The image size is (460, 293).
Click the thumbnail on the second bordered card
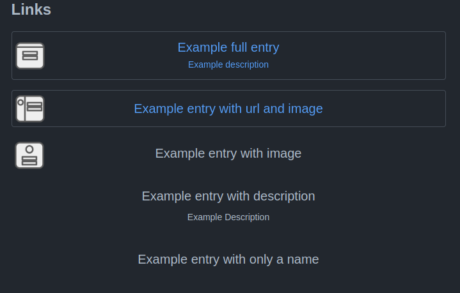click(x=29, y=109)
